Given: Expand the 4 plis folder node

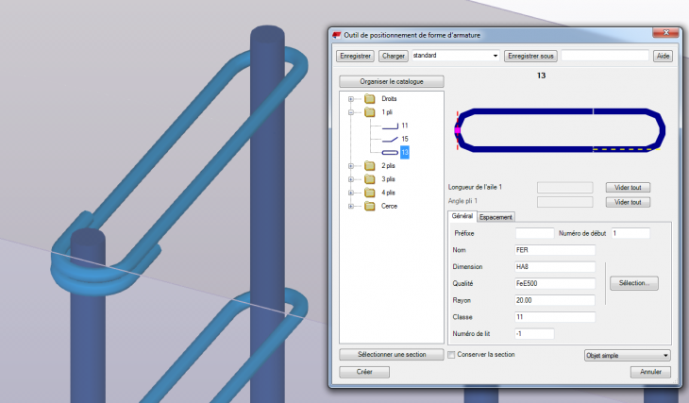Looking at the screenshot, I should tap(351, 193).
